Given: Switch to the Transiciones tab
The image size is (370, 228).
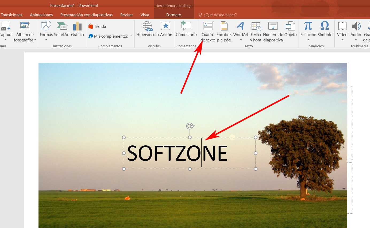Looking at the screenshot, I should (11, 15).
